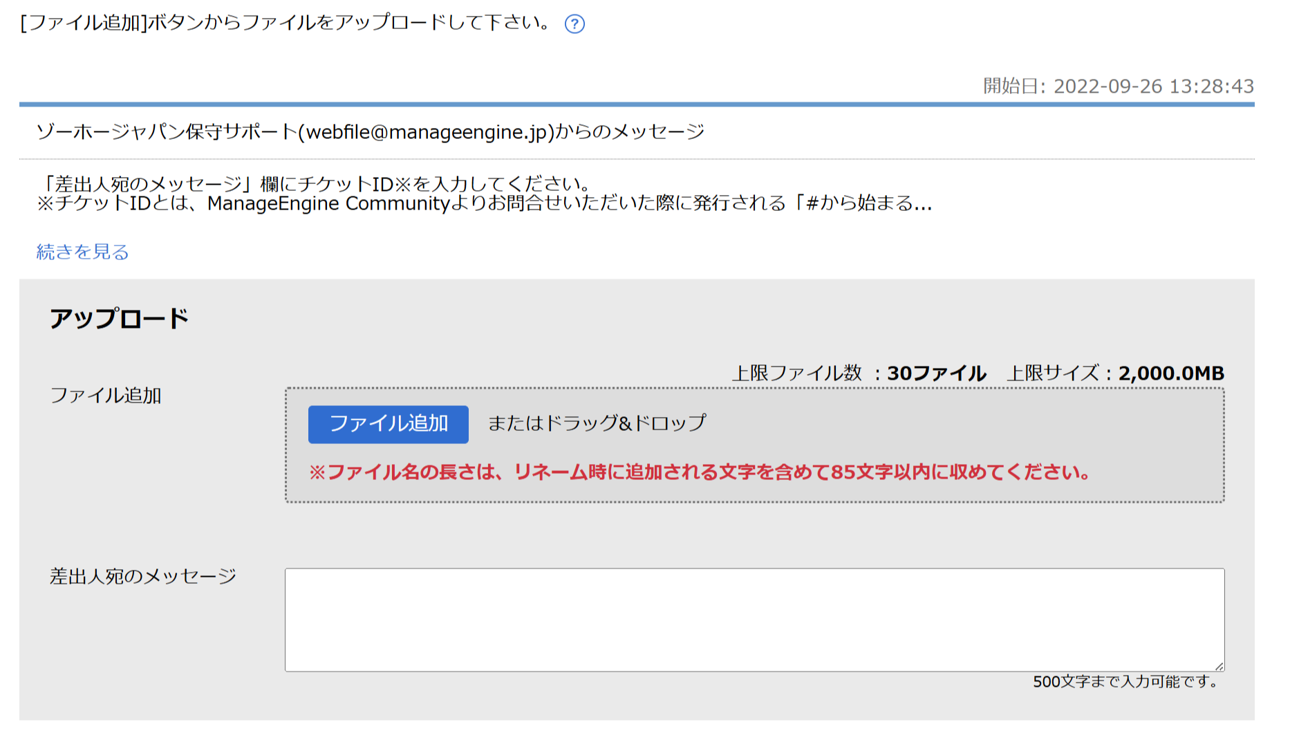Open the 続きを見る link
This screenshot has width=1290, height=749.
(82, 252)
